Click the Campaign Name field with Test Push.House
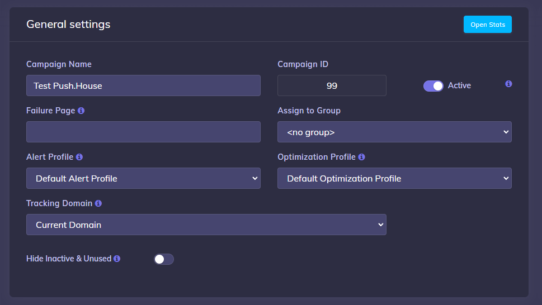Screen dimensions: 542x305 pos(143,86)
